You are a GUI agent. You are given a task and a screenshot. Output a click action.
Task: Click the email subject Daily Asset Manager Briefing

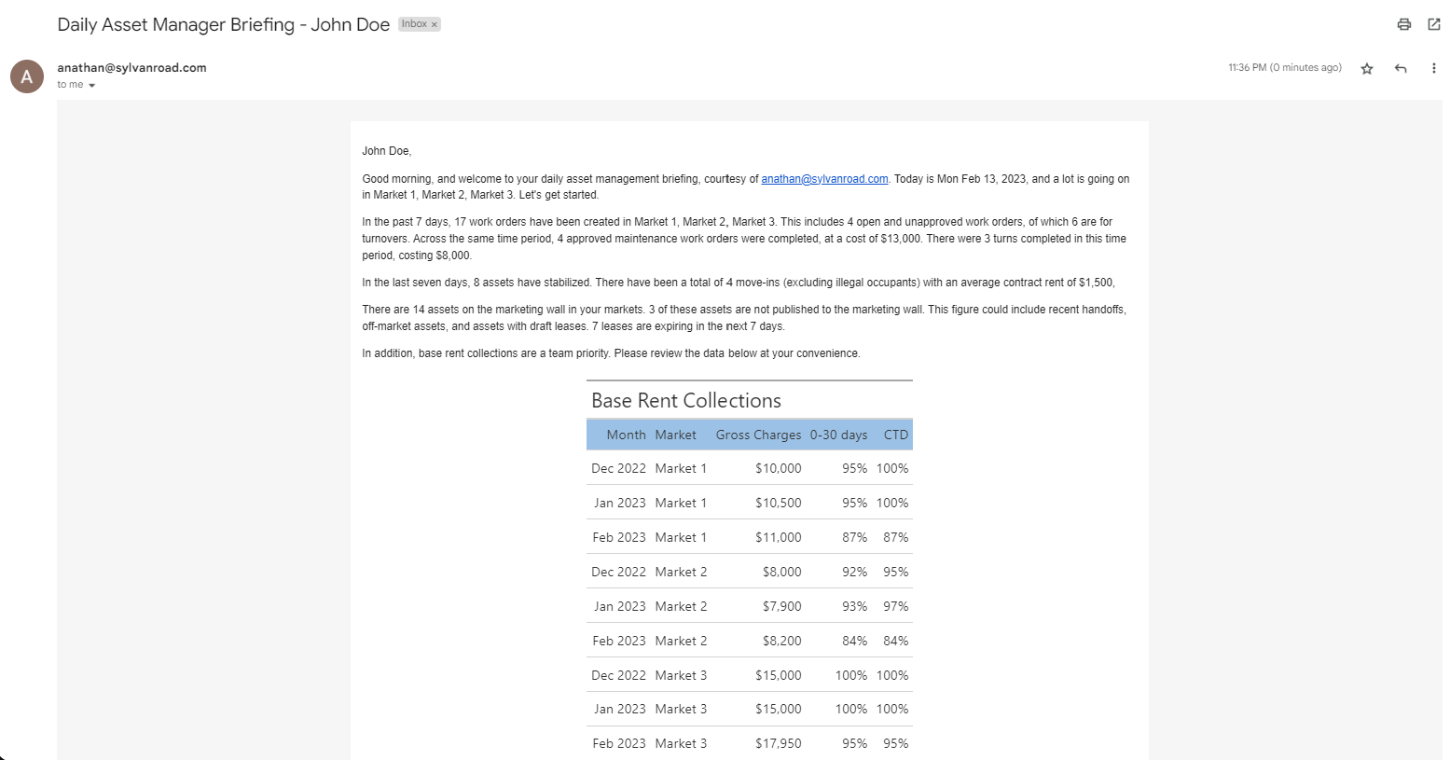[x=223, y=24]
